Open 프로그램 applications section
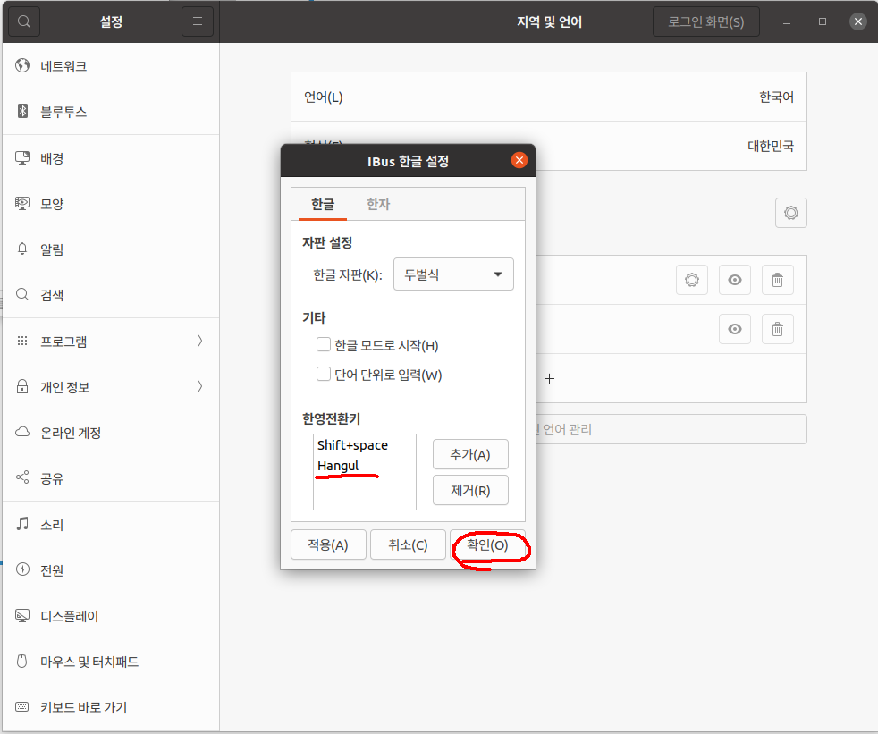878x734 pixels. pos(111,341)
